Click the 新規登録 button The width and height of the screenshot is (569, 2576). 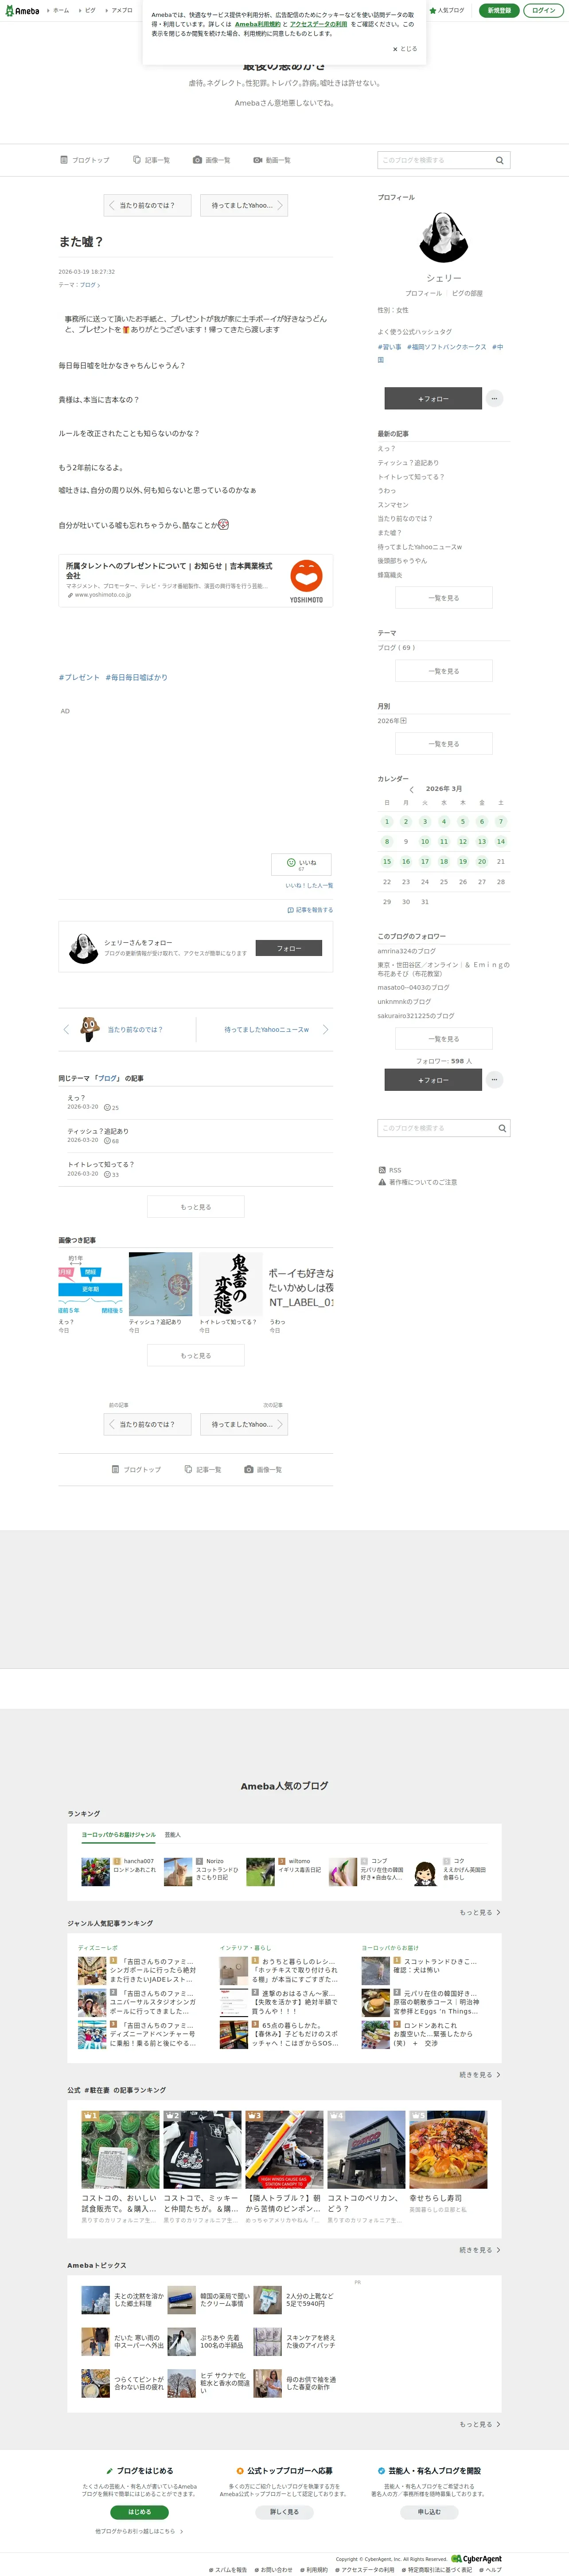point(499,10)
